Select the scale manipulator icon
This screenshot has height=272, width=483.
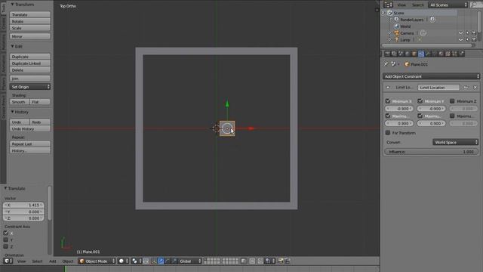[174, 261]
